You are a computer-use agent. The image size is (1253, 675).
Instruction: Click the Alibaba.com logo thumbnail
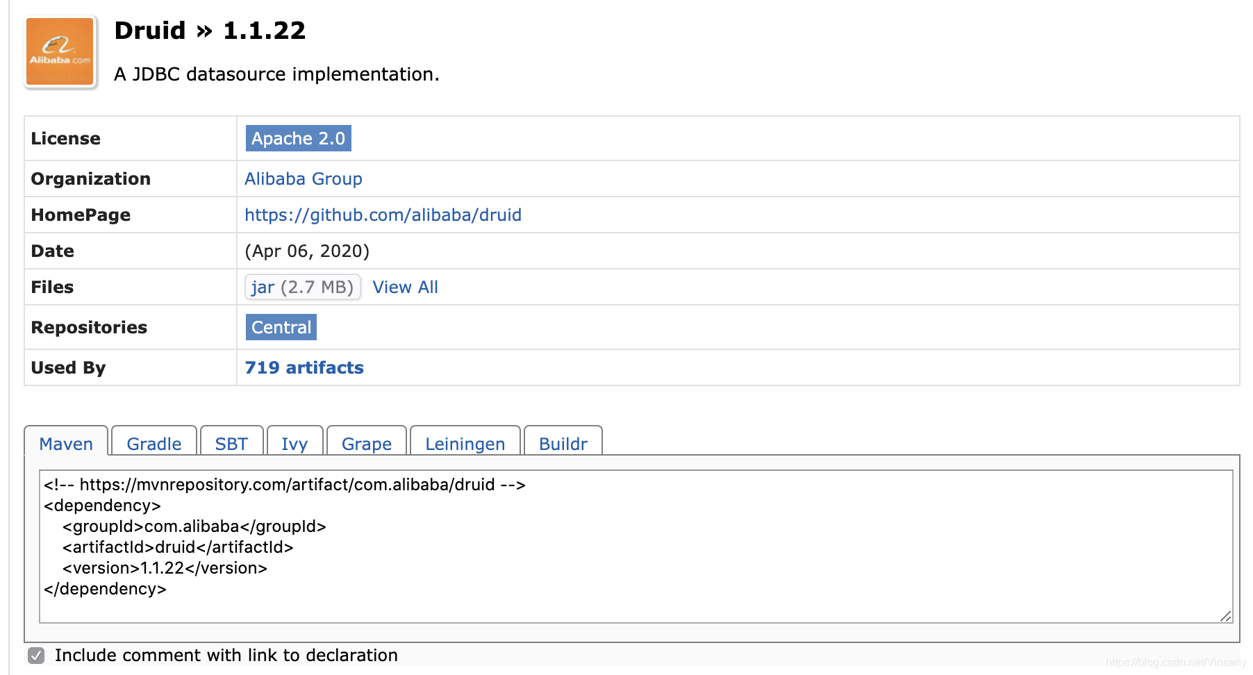(x=60, y=52)
